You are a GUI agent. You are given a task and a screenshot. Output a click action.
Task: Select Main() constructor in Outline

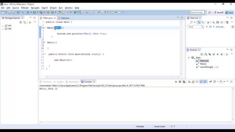203,64
